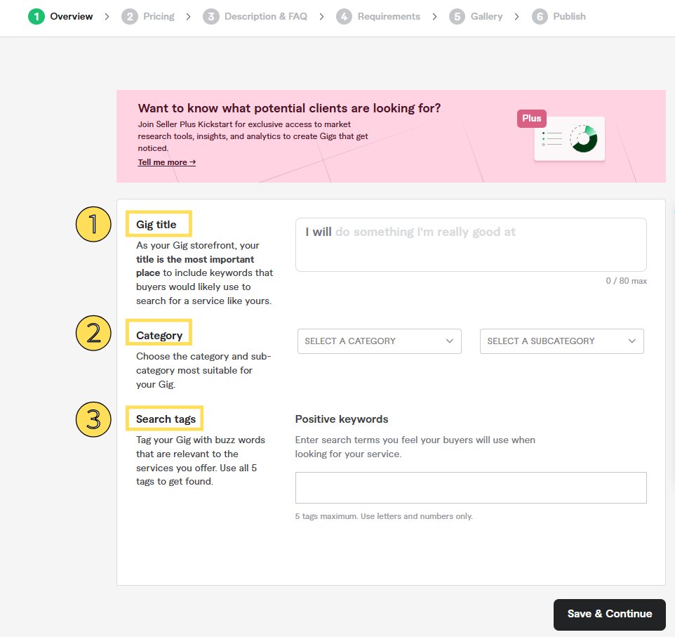
Task: Open the Select a Category dropdown
Action: pos(380,341)
